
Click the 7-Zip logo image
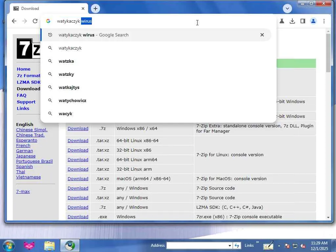[x=29, y=49]
